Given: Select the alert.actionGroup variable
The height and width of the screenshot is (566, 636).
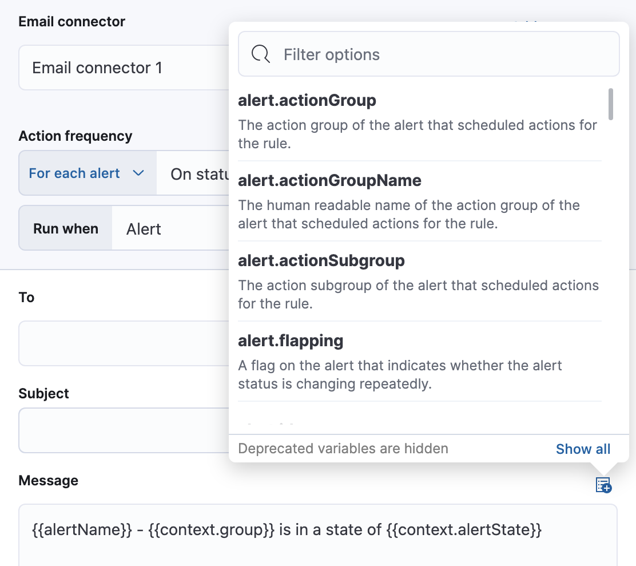Looking at the screenshot, I should tap(307, 101).
